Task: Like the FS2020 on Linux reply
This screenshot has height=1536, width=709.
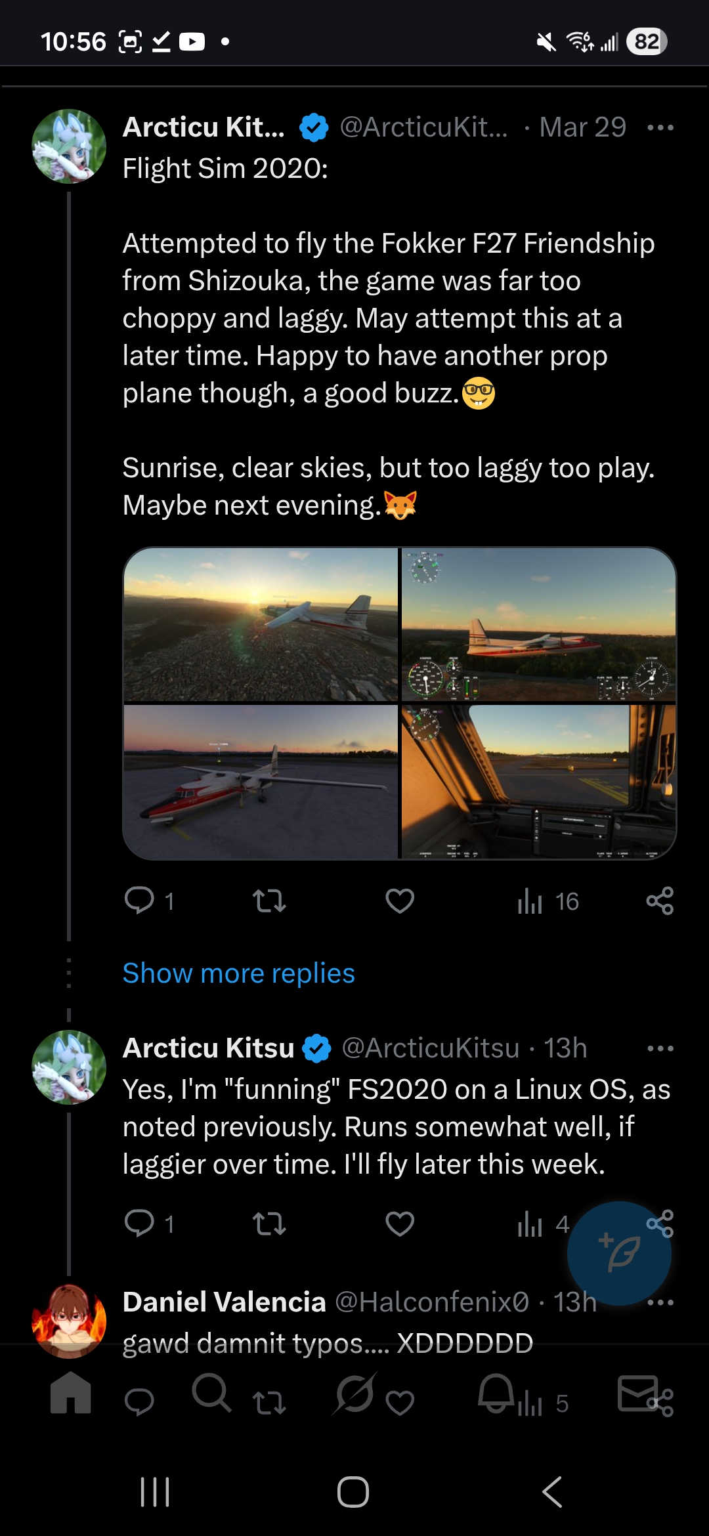Action: (x=400, y=1224)
